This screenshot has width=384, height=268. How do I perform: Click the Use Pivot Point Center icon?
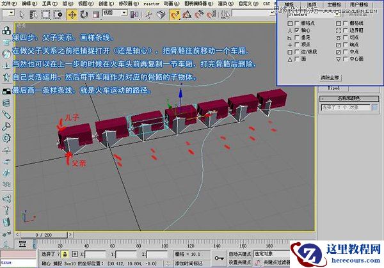click(134, 15)
